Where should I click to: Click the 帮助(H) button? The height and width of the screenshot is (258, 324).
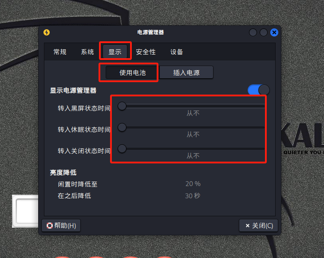click(61, 226)
